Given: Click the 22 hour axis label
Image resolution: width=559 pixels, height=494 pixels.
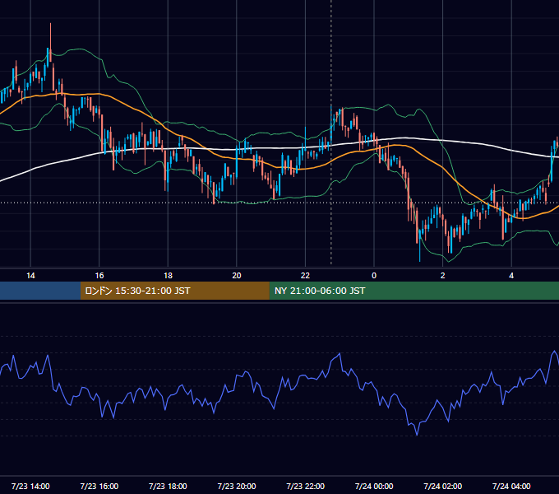Looking at the screenshot, I should tap(305, 276).
